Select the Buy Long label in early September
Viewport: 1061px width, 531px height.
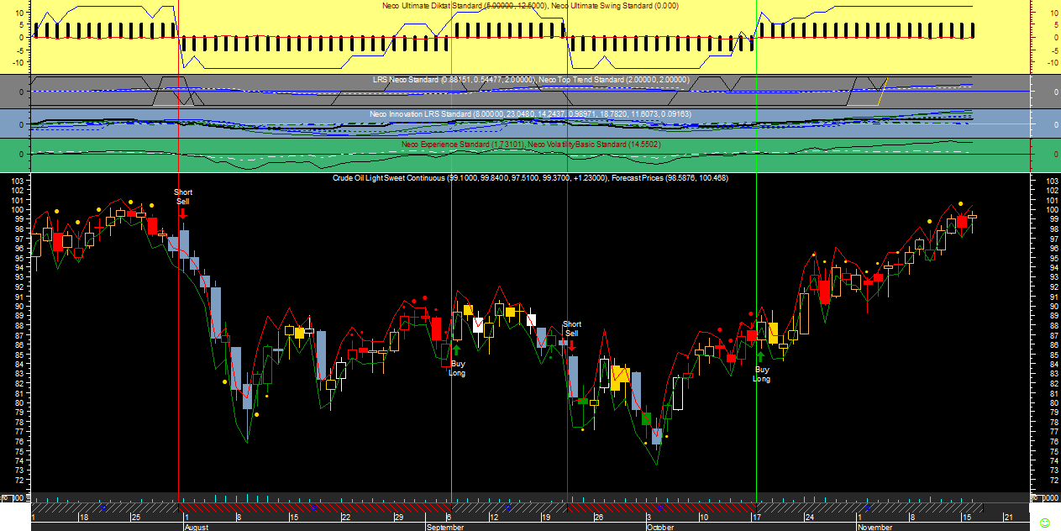click(x=457, y=368)
